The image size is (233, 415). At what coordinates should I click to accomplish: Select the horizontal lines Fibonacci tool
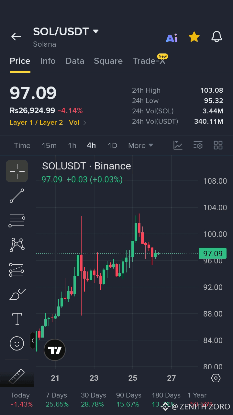click(17, 220)
